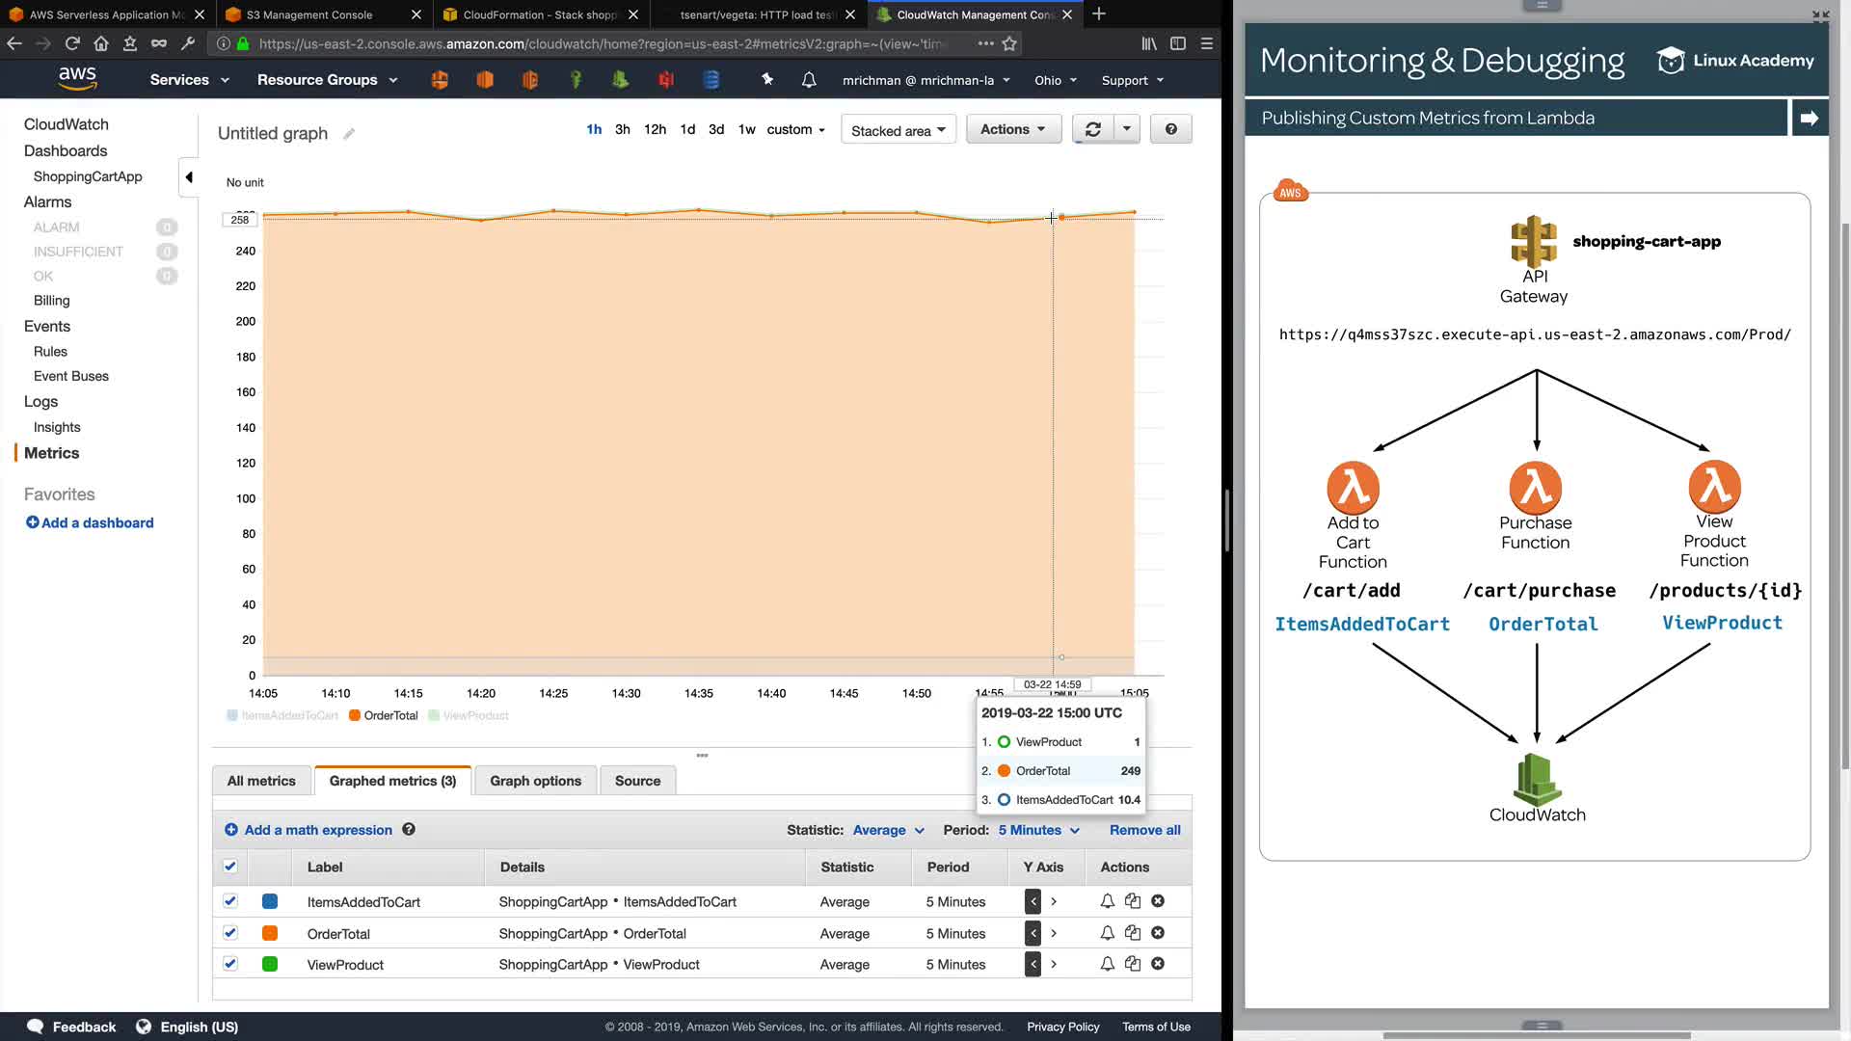Screen dimensions: 1851x1041
Task: Open the AWS notifications bell icon
Action: click(809, 80)
